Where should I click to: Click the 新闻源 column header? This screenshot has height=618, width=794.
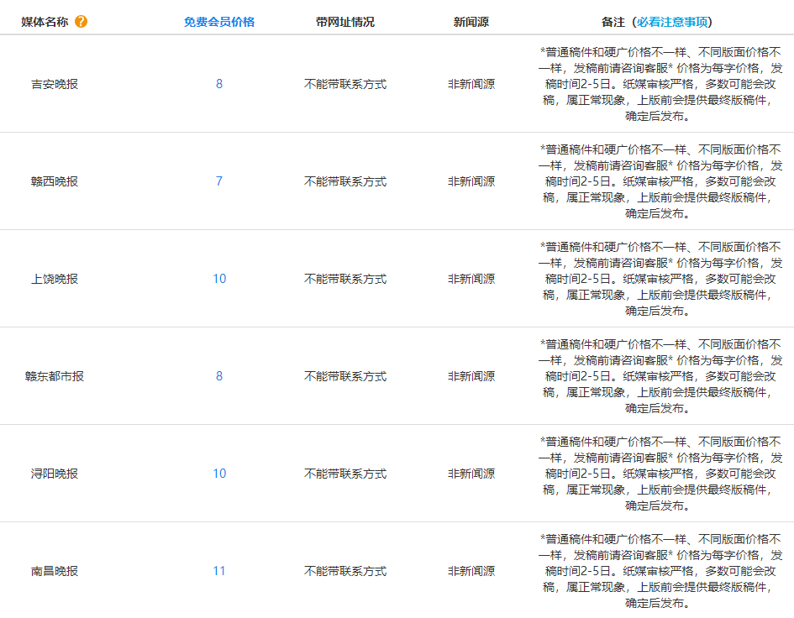pos(471,22)
